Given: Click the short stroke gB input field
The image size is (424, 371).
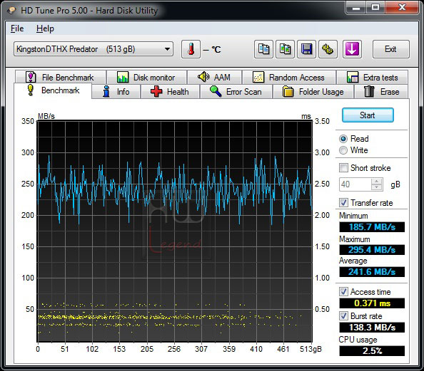Looking at the screenshot, I should click(x=355, y=184).
